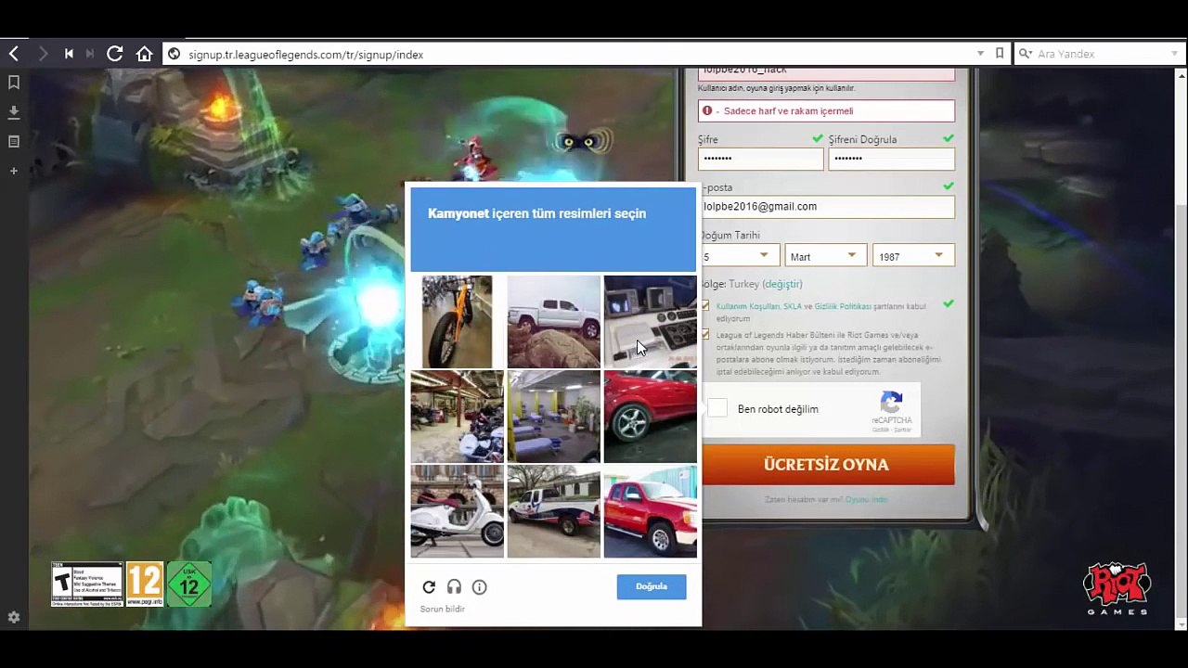The height and width of the screenshot is (668, 1188).
Task: Open the Notes panel in left sidebar
Action: 14,142
